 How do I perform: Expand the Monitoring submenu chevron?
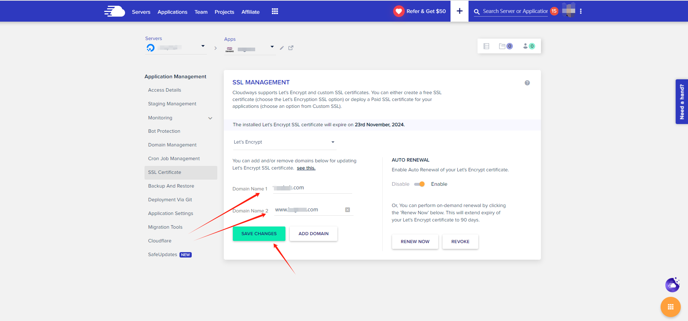pos(210,118)
